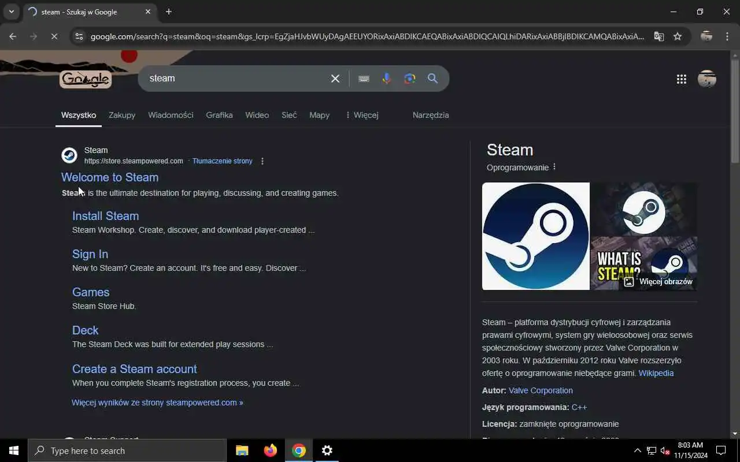Image resolution: width=740 pixels, height=462 pixels.
Task: Open the on-screen keyboard input tool
Action: [x=364, y=79]
